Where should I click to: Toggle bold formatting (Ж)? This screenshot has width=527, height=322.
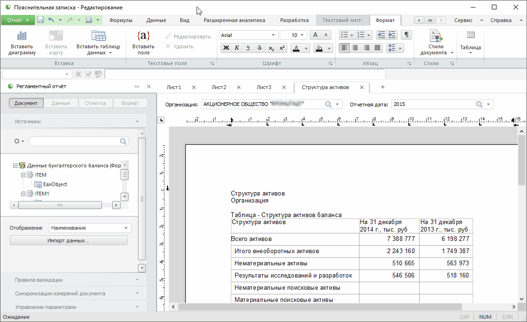[226, 48]
